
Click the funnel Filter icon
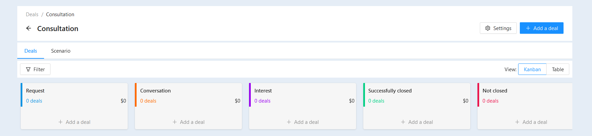coord(28,70)
